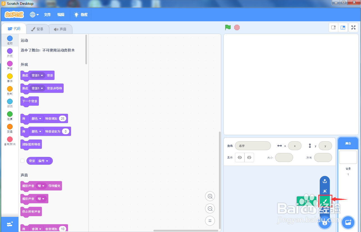The image size is (361, 232).
Task: Select 事件 block category
Action: tap(10, 78)
